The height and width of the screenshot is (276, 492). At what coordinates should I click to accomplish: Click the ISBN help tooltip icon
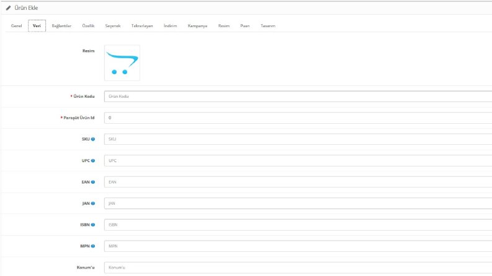93,225
